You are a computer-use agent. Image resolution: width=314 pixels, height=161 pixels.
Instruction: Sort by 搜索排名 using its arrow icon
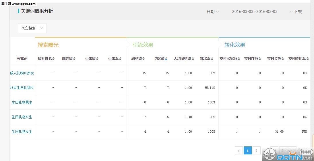pyautogui.click(x=53, y=59)
